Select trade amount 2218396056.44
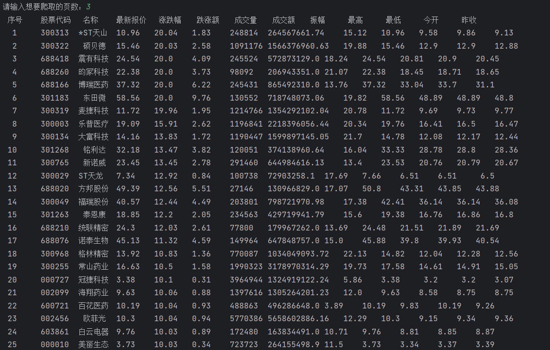The image size is (550, 350). click(298, 124)
